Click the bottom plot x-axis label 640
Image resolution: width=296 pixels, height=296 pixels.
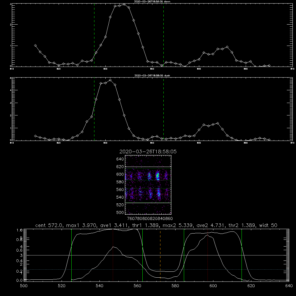coord(289,286)
